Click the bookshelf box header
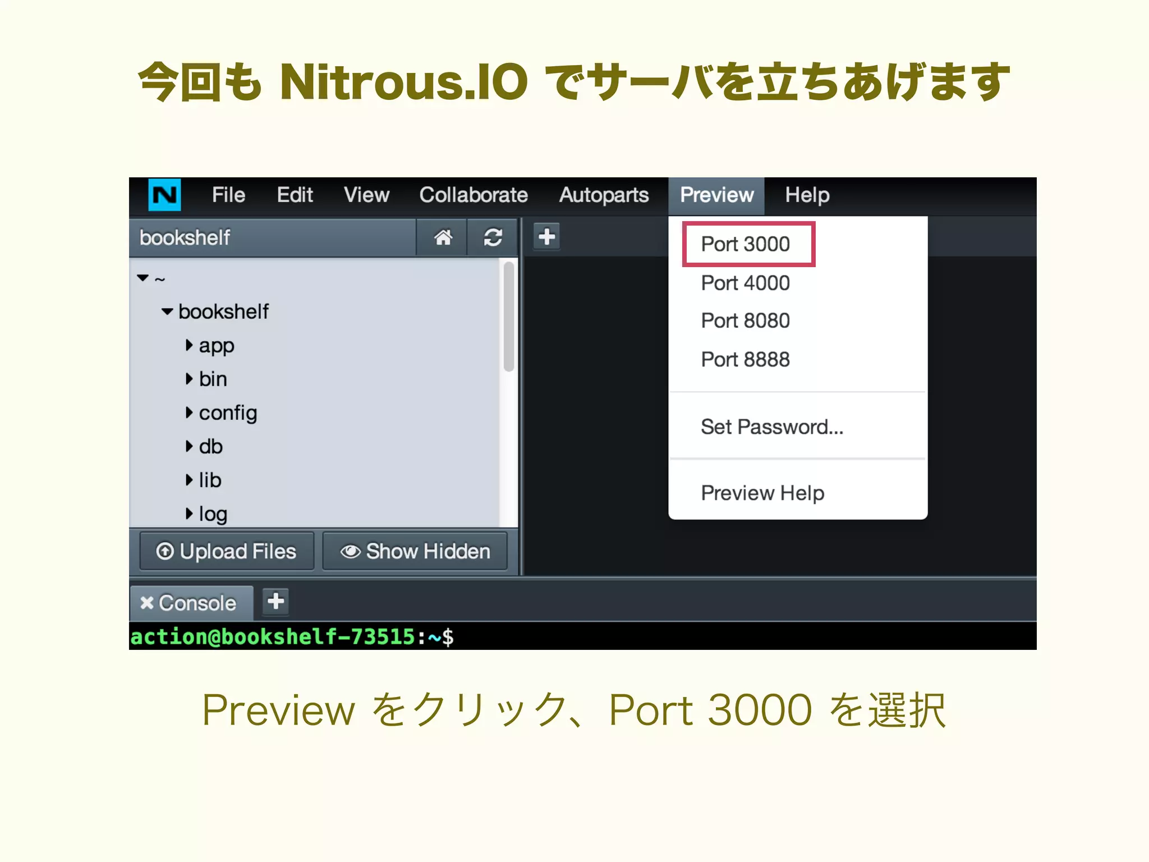1149x862 pixels. [273, 238]
